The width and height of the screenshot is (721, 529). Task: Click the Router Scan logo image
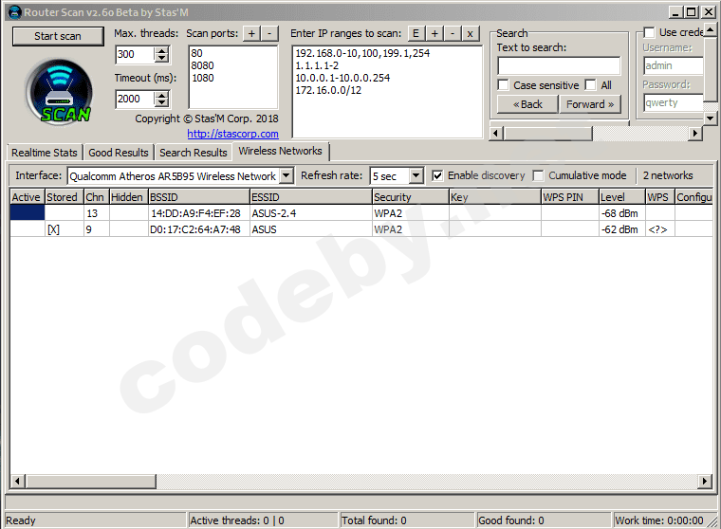point(59,92)
